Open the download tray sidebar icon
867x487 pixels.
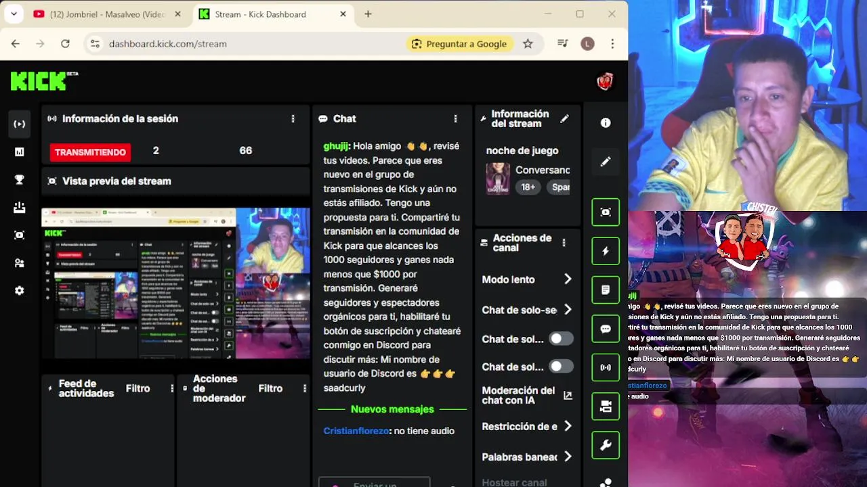pyautogui.click(x=20, y=207)
